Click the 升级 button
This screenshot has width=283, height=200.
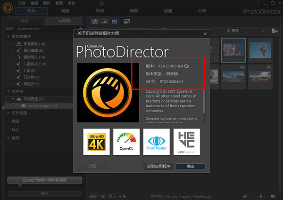(x=92, y=166)
